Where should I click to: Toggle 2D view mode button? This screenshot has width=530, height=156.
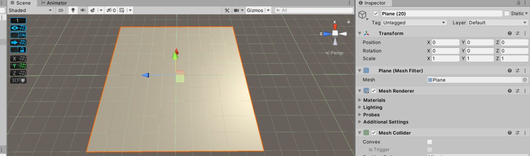pos(61,10)
